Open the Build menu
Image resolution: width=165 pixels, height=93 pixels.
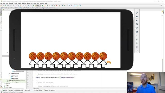click(x=28, y=3)
